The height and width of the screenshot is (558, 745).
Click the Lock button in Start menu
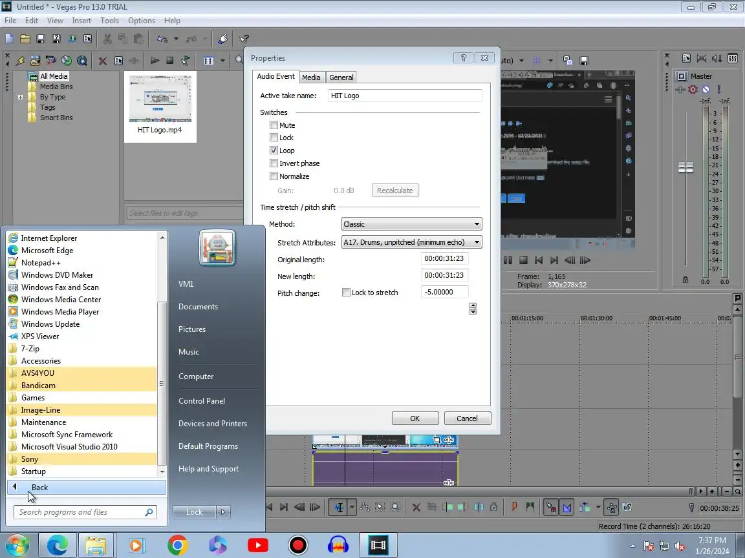point(194,512)
